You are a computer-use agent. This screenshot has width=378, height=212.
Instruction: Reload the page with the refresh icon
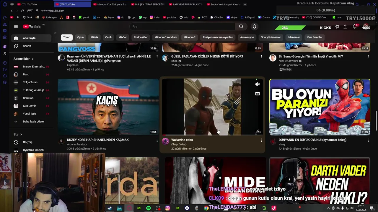pos(22,11)
